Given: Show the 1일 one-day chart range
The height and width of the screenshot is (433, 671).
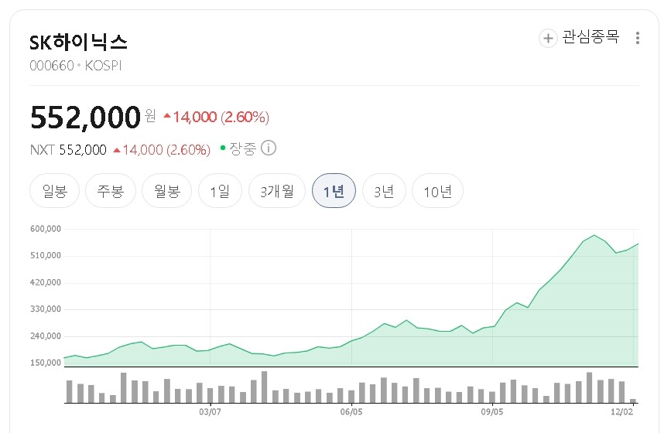Looking at the screenshot, I should pos(220,191).
